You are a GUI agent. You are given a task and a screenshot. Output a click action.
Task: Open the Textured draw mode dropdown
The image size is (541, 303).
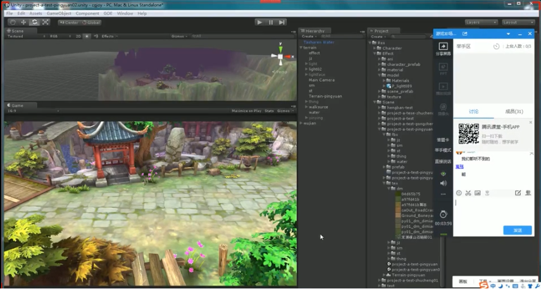coord(26,36)
